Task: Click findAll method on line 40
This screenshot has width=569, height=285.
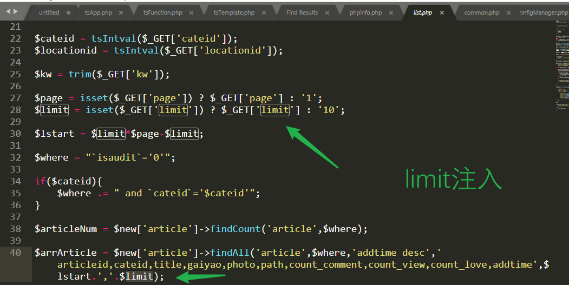Action: point(230,253)
